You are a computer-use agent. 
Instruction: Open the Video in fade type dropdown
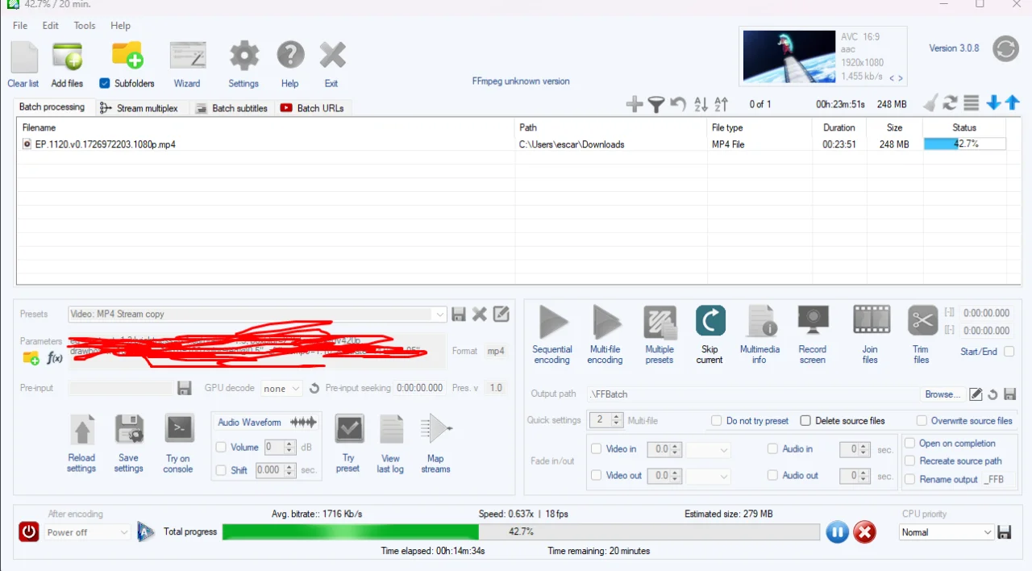(708, 450)
